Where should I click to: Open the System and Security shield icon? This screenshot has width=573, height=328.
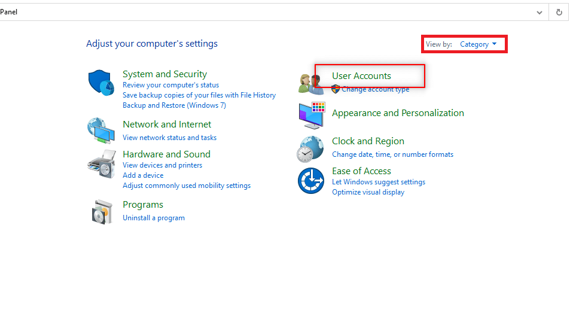click(101, 83)
